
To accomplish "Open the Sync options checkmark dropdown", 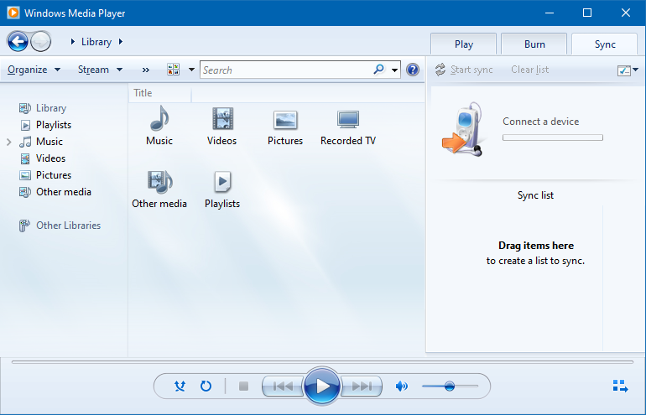I will point(628,70).
